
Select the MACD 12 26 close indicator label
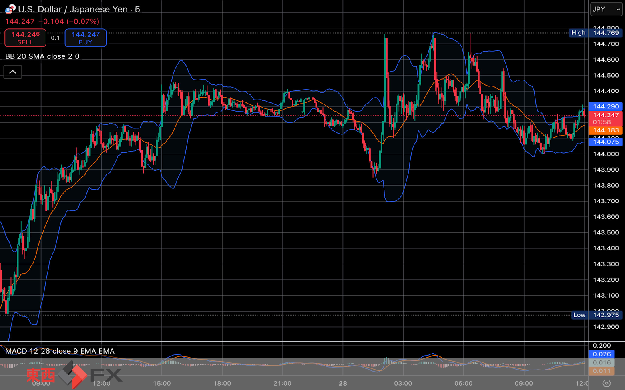coord(60,351)
